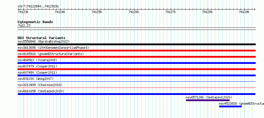This screenshot has width=264, height=118.
Task: Click the nsv4523928 gnomAD variant label
Action: coord(241,104)
